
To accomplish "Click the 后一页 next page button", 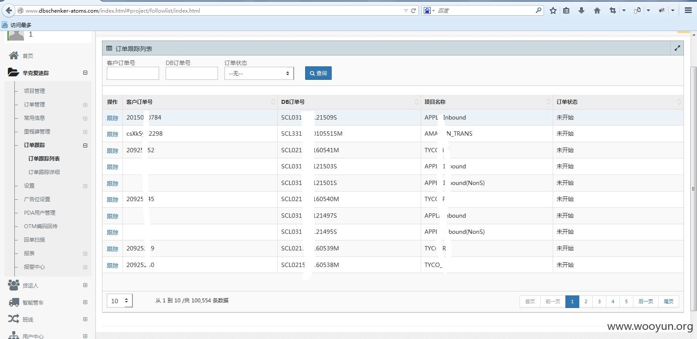I will tap(646, 301).
